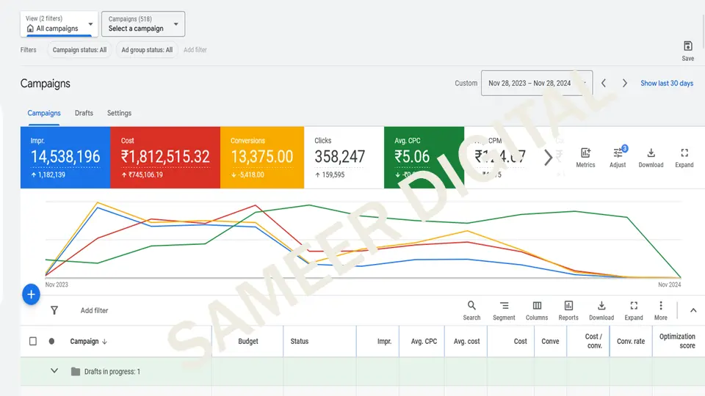705x396 pixels.
Task: Open the Columns editor icon
Action: [x=537, y=306]
